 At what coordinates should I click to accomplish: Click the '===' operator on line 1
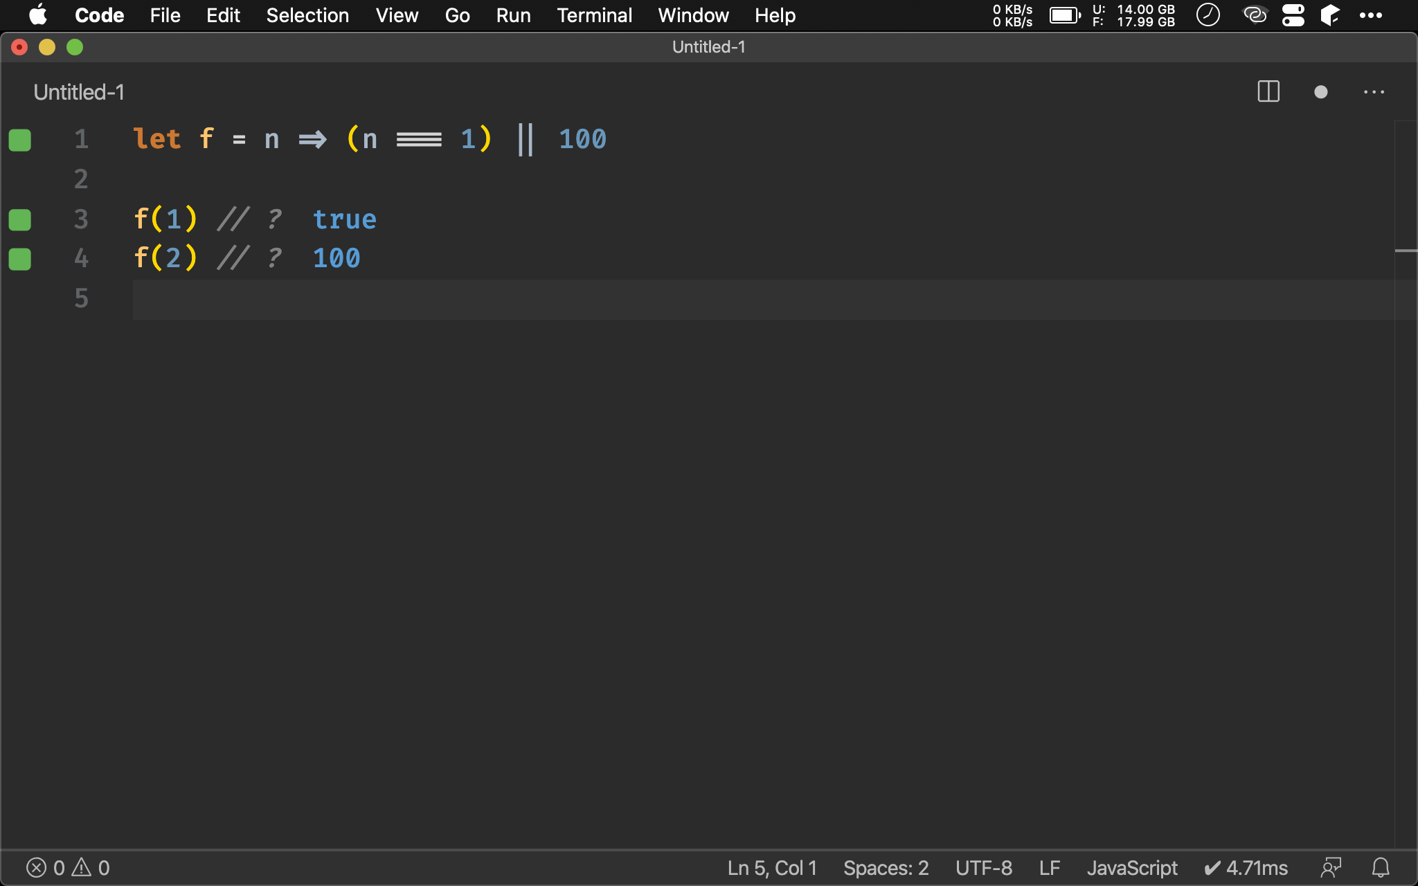click(x=419, y=140)
